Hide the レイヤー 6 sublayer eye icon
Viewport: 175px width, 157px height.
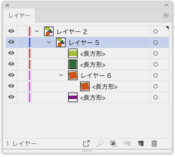[x=11, y=75]
